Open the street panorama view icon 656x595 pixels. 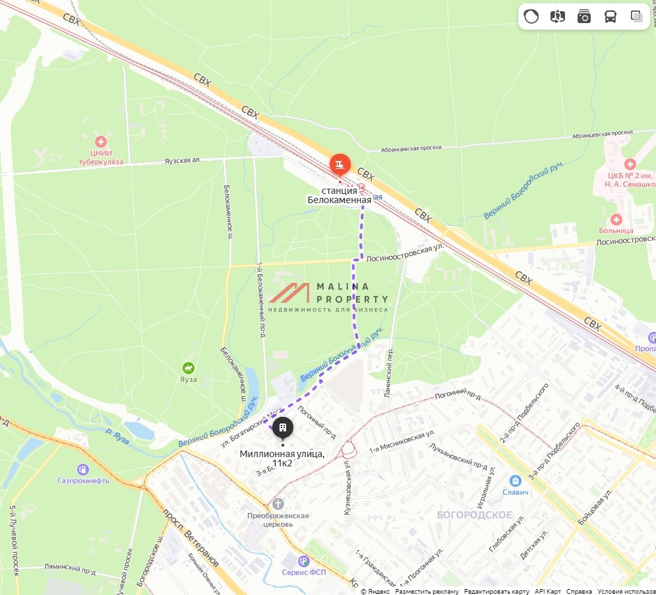[557, 16]
